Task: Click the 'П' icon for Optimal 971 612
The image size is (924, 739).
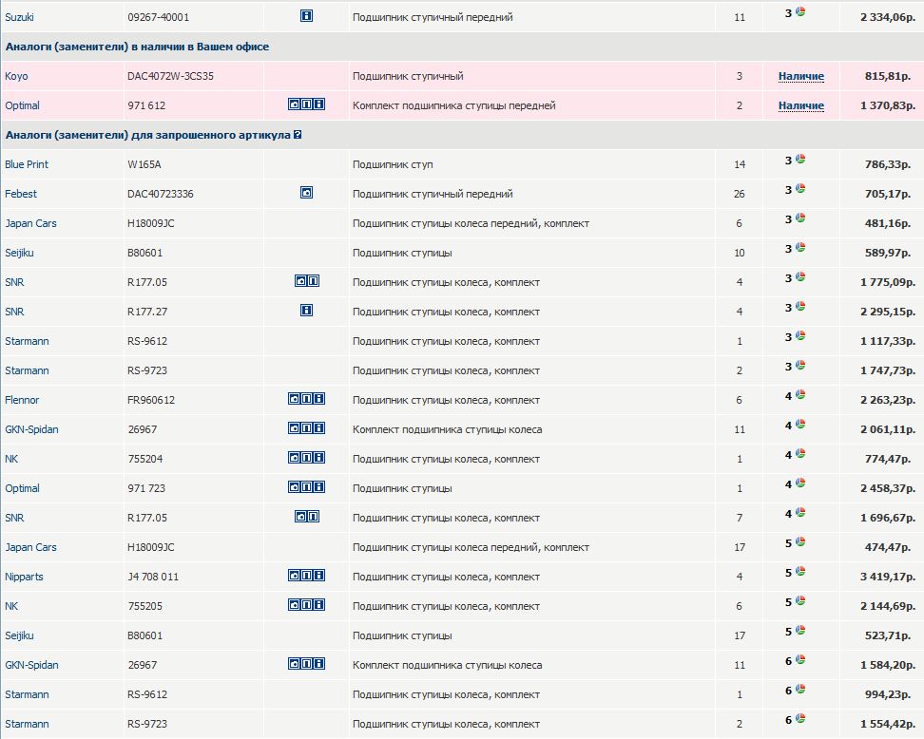Action: click(306, 104)
